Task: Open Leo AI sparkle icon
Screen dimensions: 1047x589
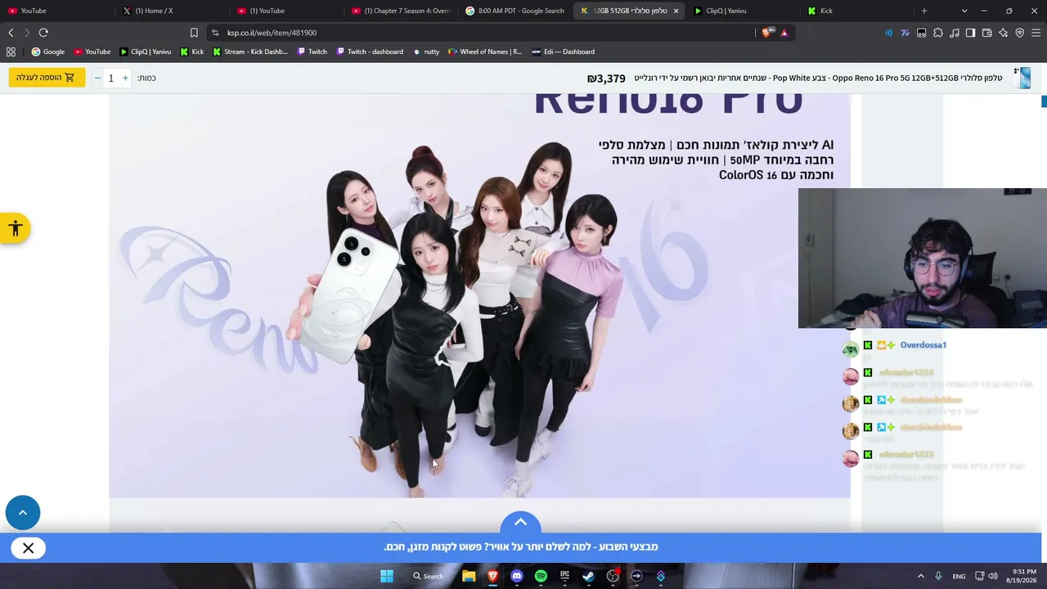Action: click(x=1004, y=33)
